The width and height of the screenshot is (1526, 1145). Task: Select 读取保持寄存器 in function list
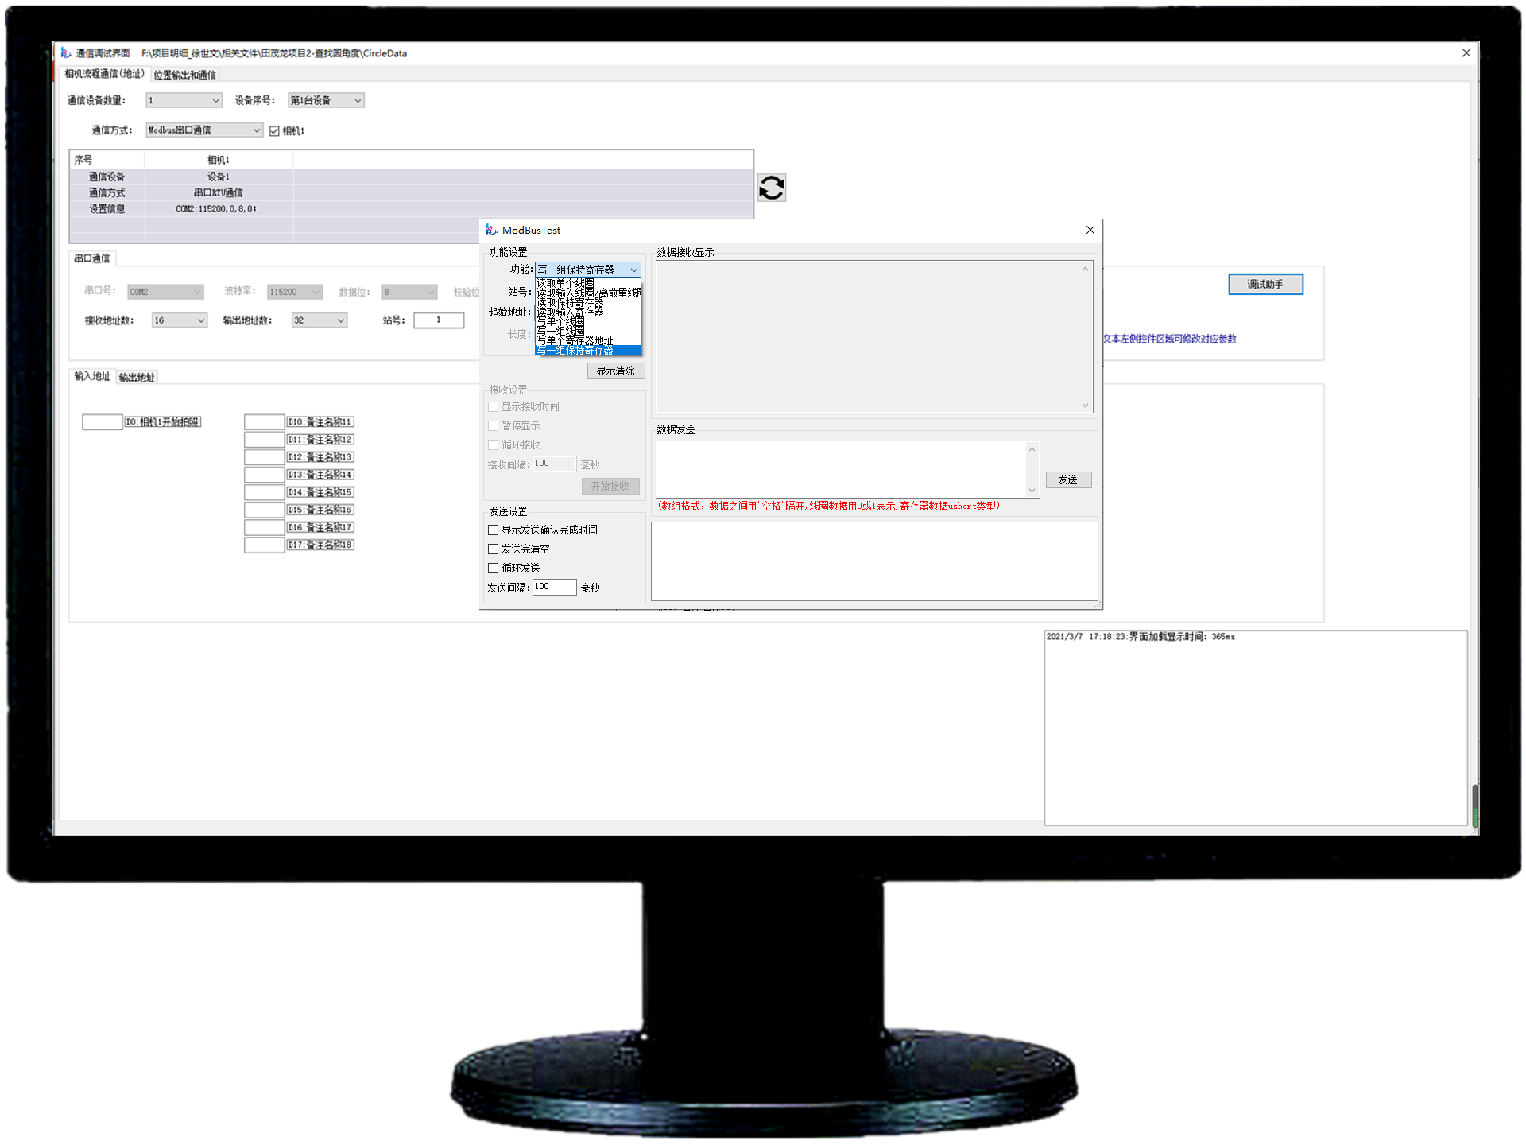(x=570, y=303)
